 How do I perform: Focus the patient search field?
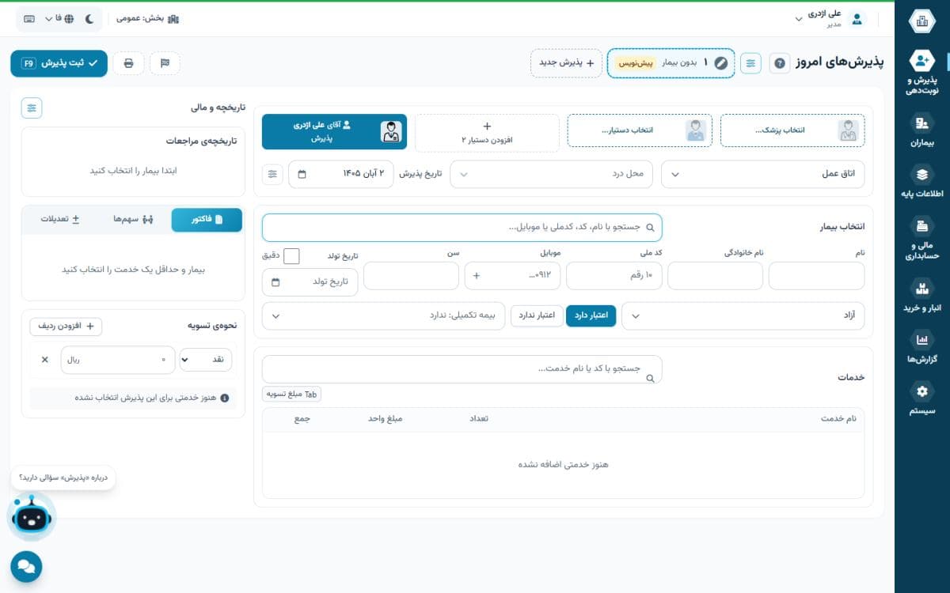(462, 227)
